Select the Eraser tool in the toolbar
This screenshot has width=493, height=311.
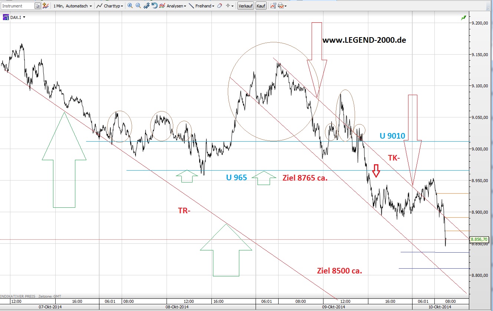click(219, 6)
